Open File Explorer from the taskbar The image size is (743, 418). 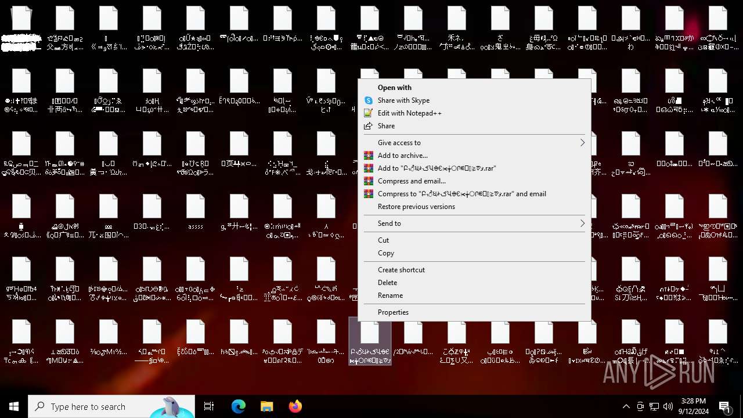266,406
